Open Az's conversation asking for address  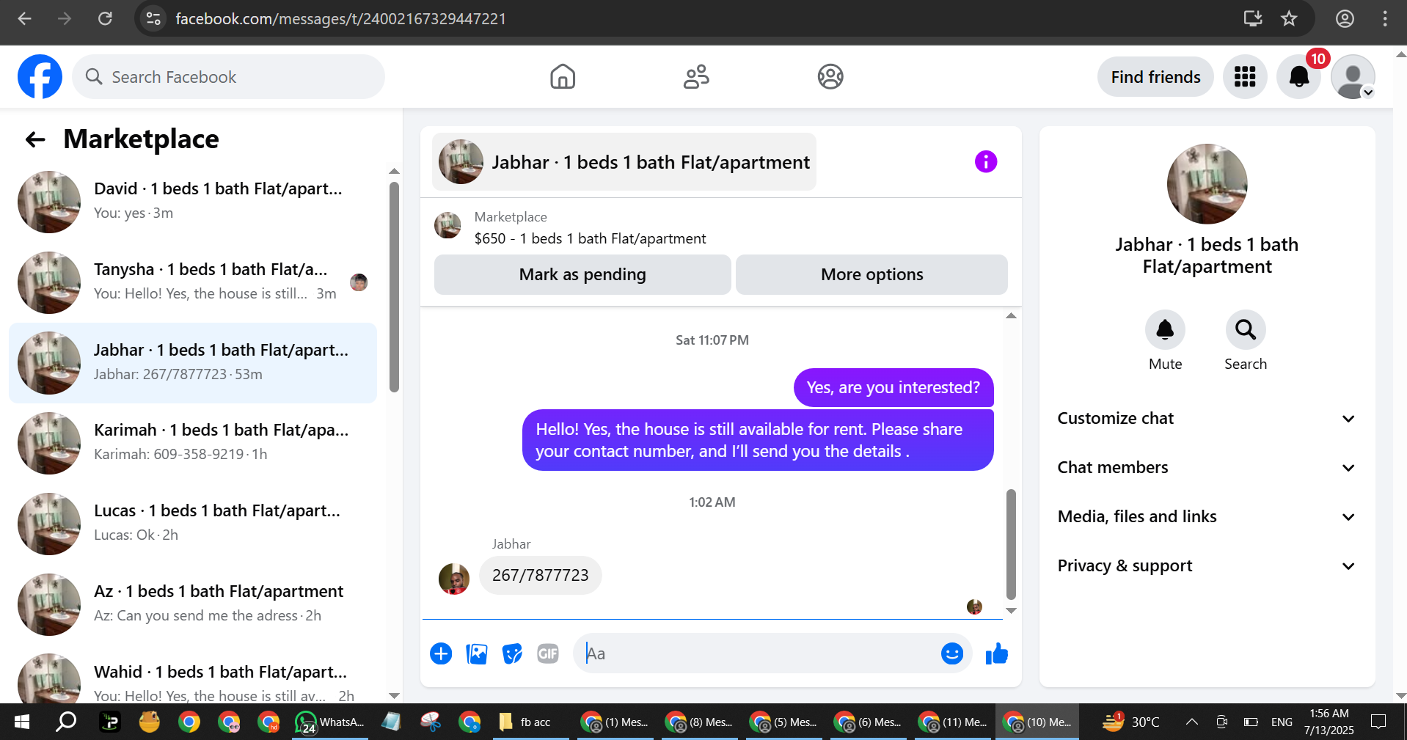click(193, 604)
